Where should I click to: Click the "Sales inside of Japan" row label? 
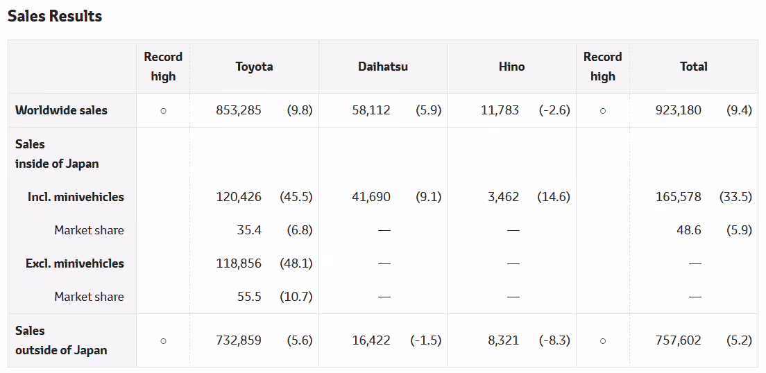click(57, 154)
